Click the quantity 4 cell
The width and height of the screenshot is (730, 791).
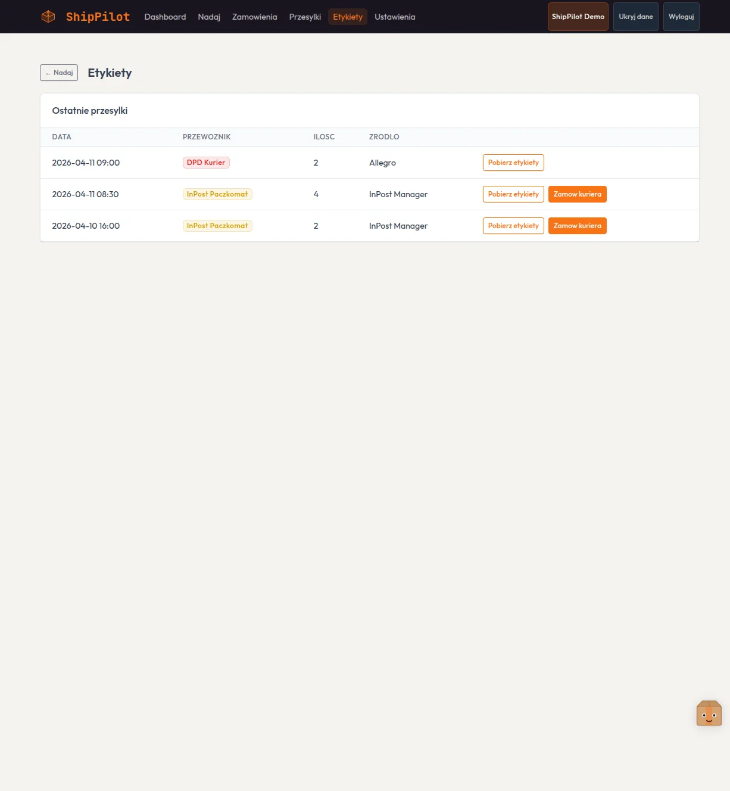point(316,194)
